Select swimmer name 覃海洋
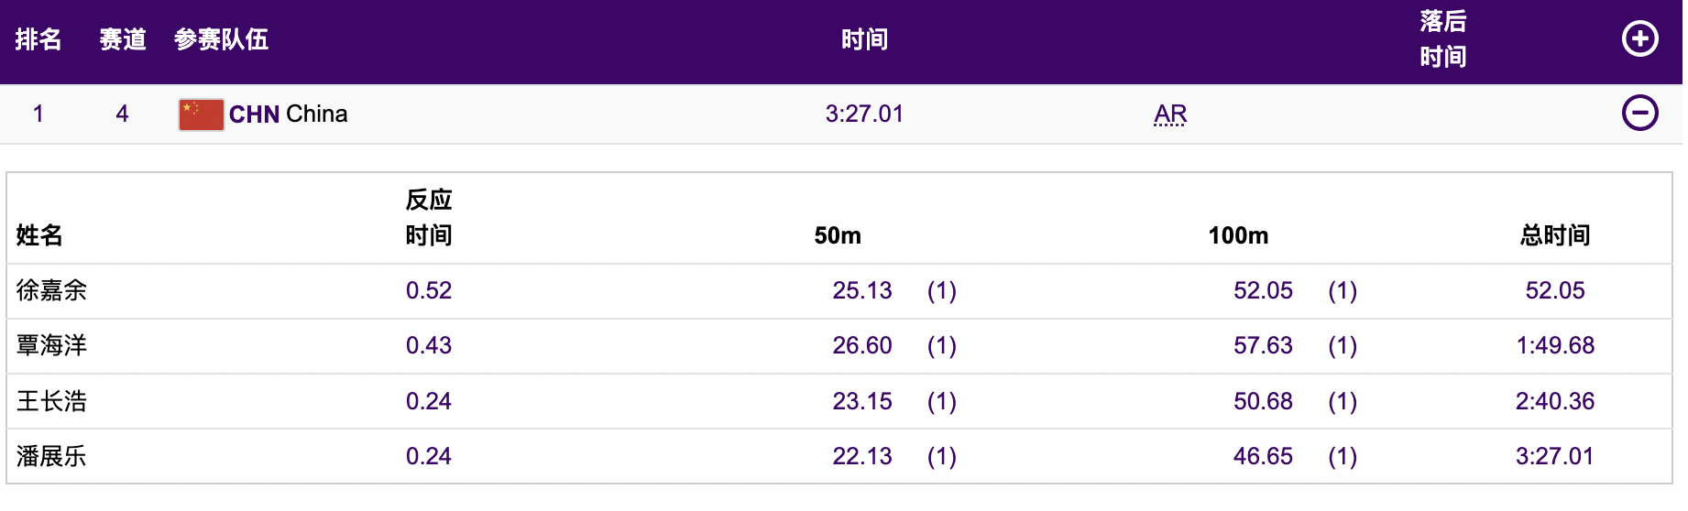 [x=51, y=346]
